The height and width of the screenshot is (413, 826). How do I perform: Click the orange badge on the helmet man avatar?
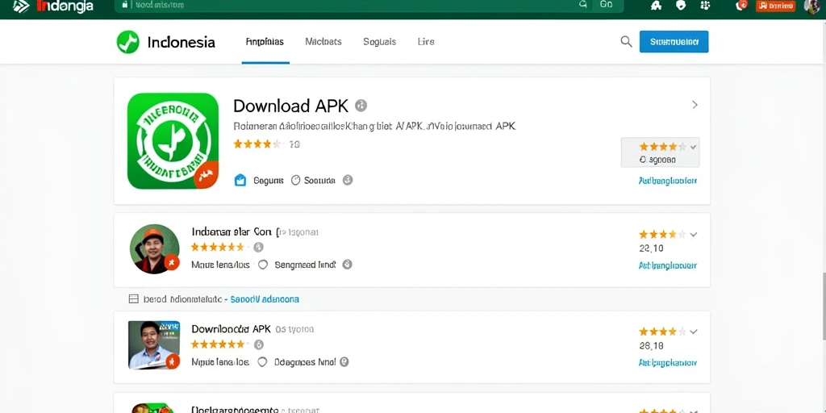[172, 262]
